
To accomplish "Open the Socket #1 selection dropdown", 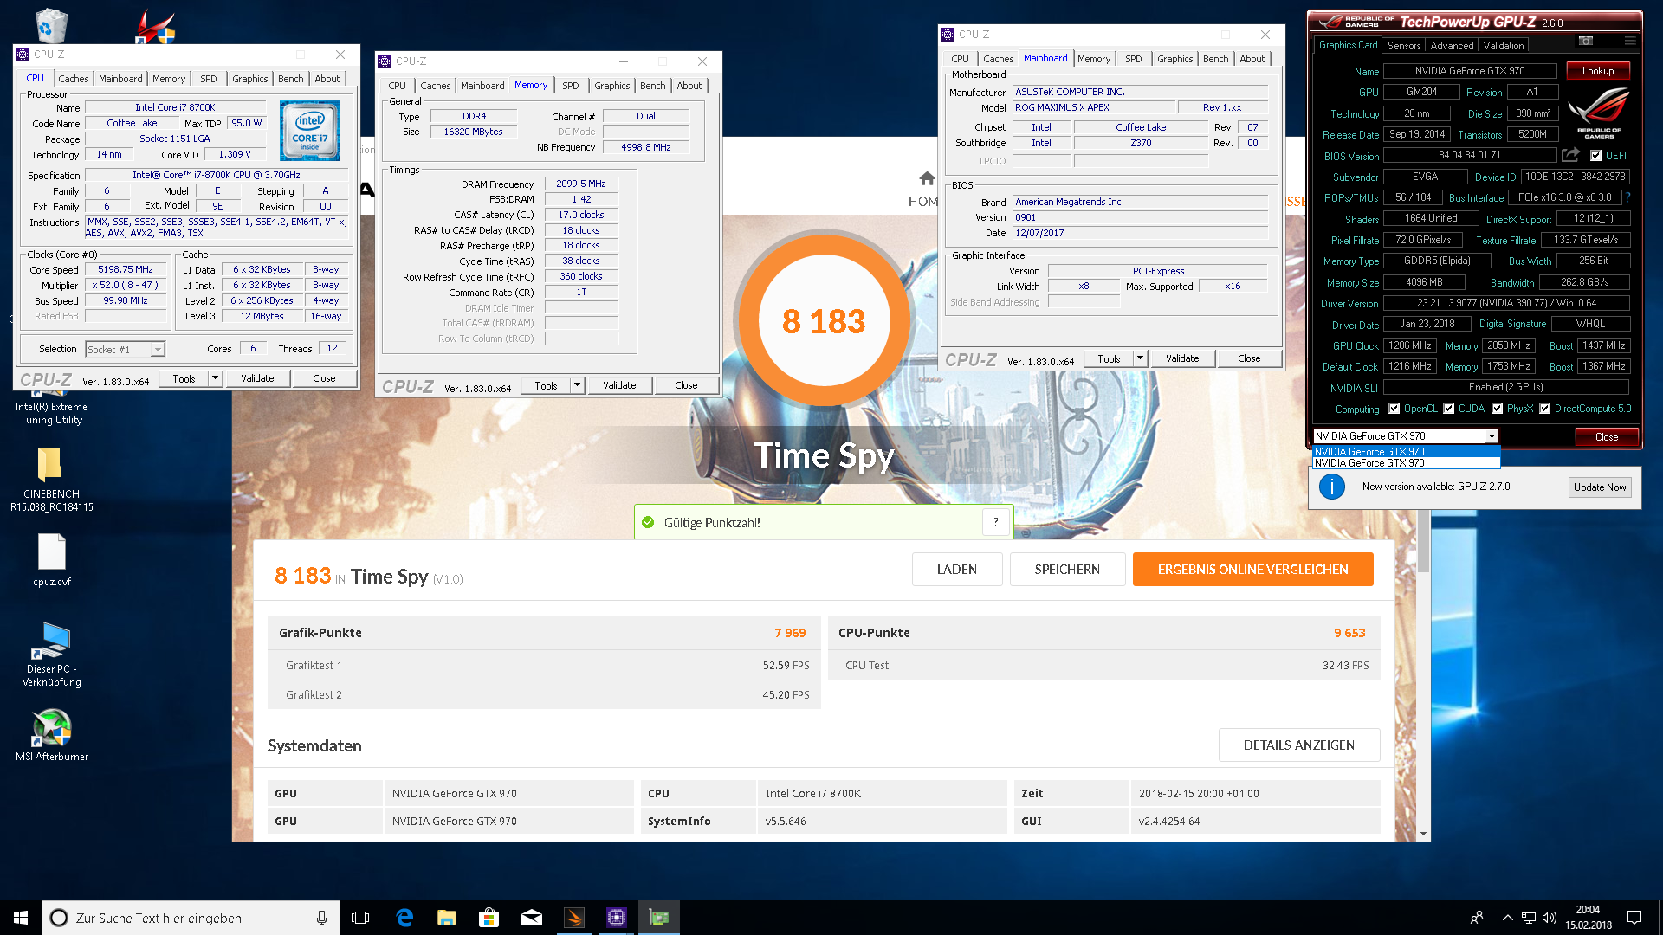I will click(x=126, y=350).
